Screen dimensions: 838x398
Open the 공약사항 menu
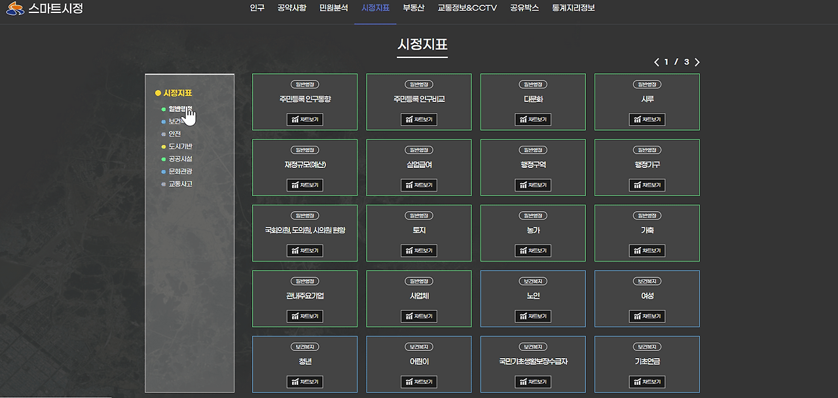pos(291,8)
